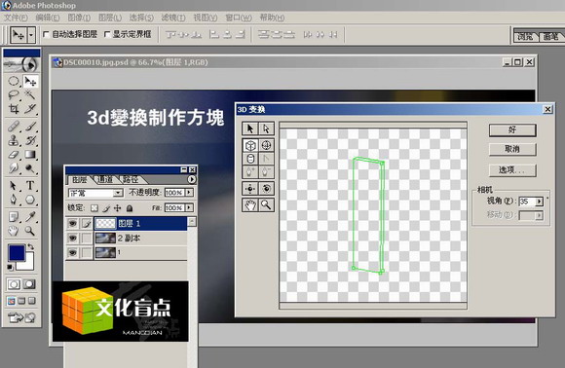Toggle lock all padlock icon
Viewport: 565px width, 368px height.
pos(130,208)
